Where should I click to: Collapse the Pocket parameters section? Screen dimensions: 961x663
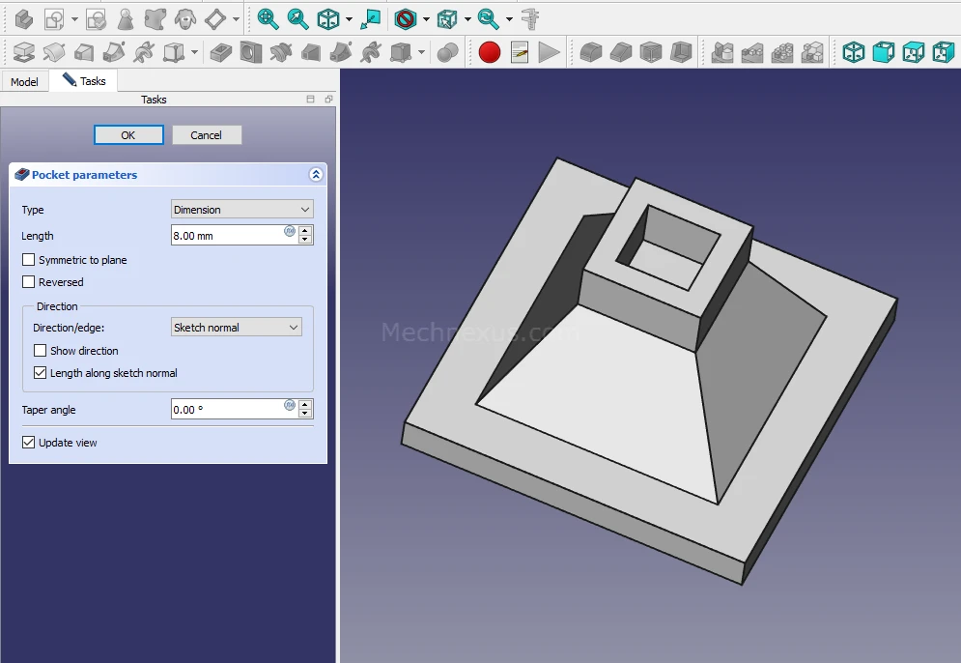(315, 175)
